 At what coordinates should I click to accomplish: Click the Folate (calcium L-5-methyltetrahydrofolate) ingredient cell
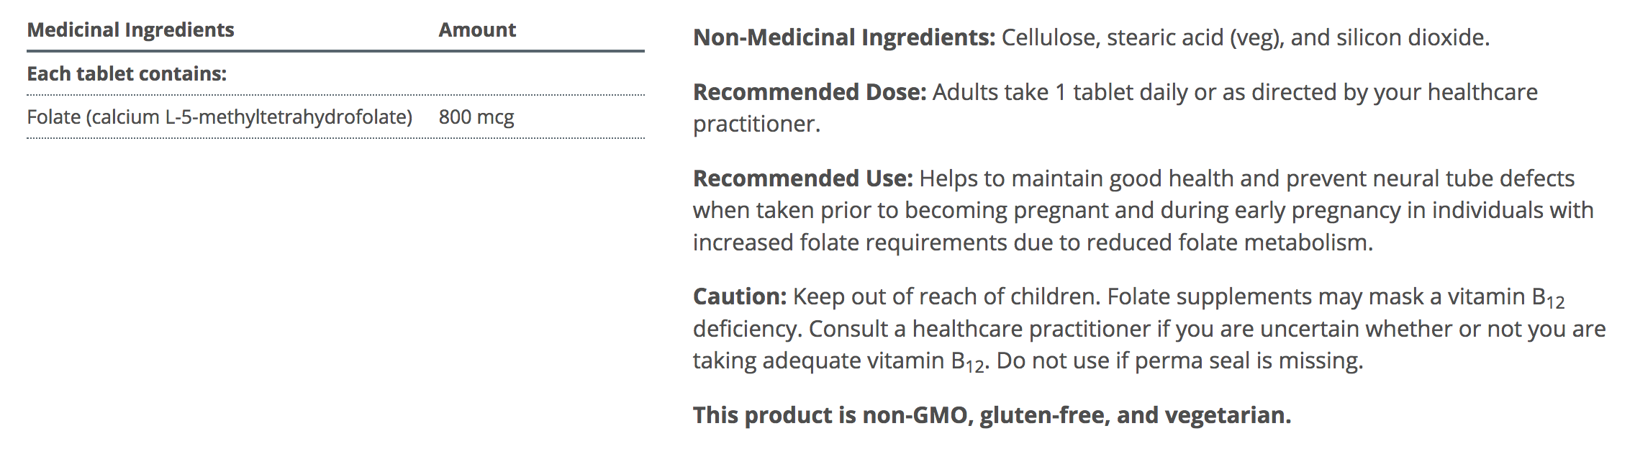point(219,117)
